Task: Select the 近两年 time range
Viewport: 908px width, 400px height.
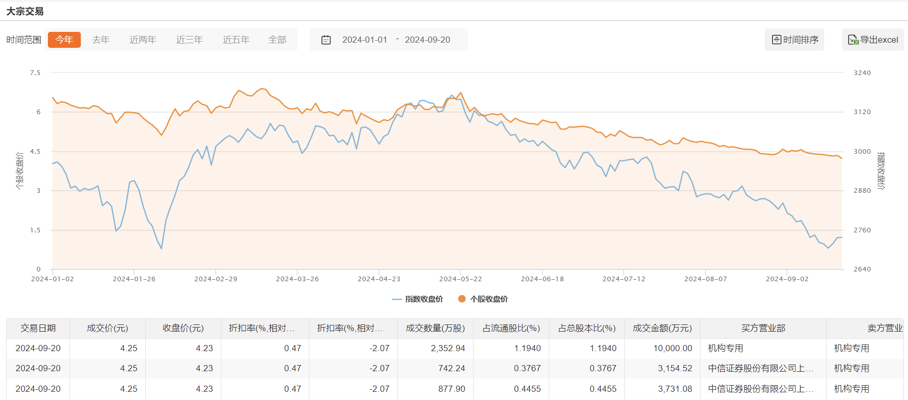Action: 143,40
